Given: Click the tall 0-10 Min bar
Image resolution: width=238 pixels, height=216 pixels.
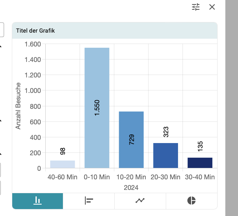Looking at the screenshot, I should (x=97, y=108).
